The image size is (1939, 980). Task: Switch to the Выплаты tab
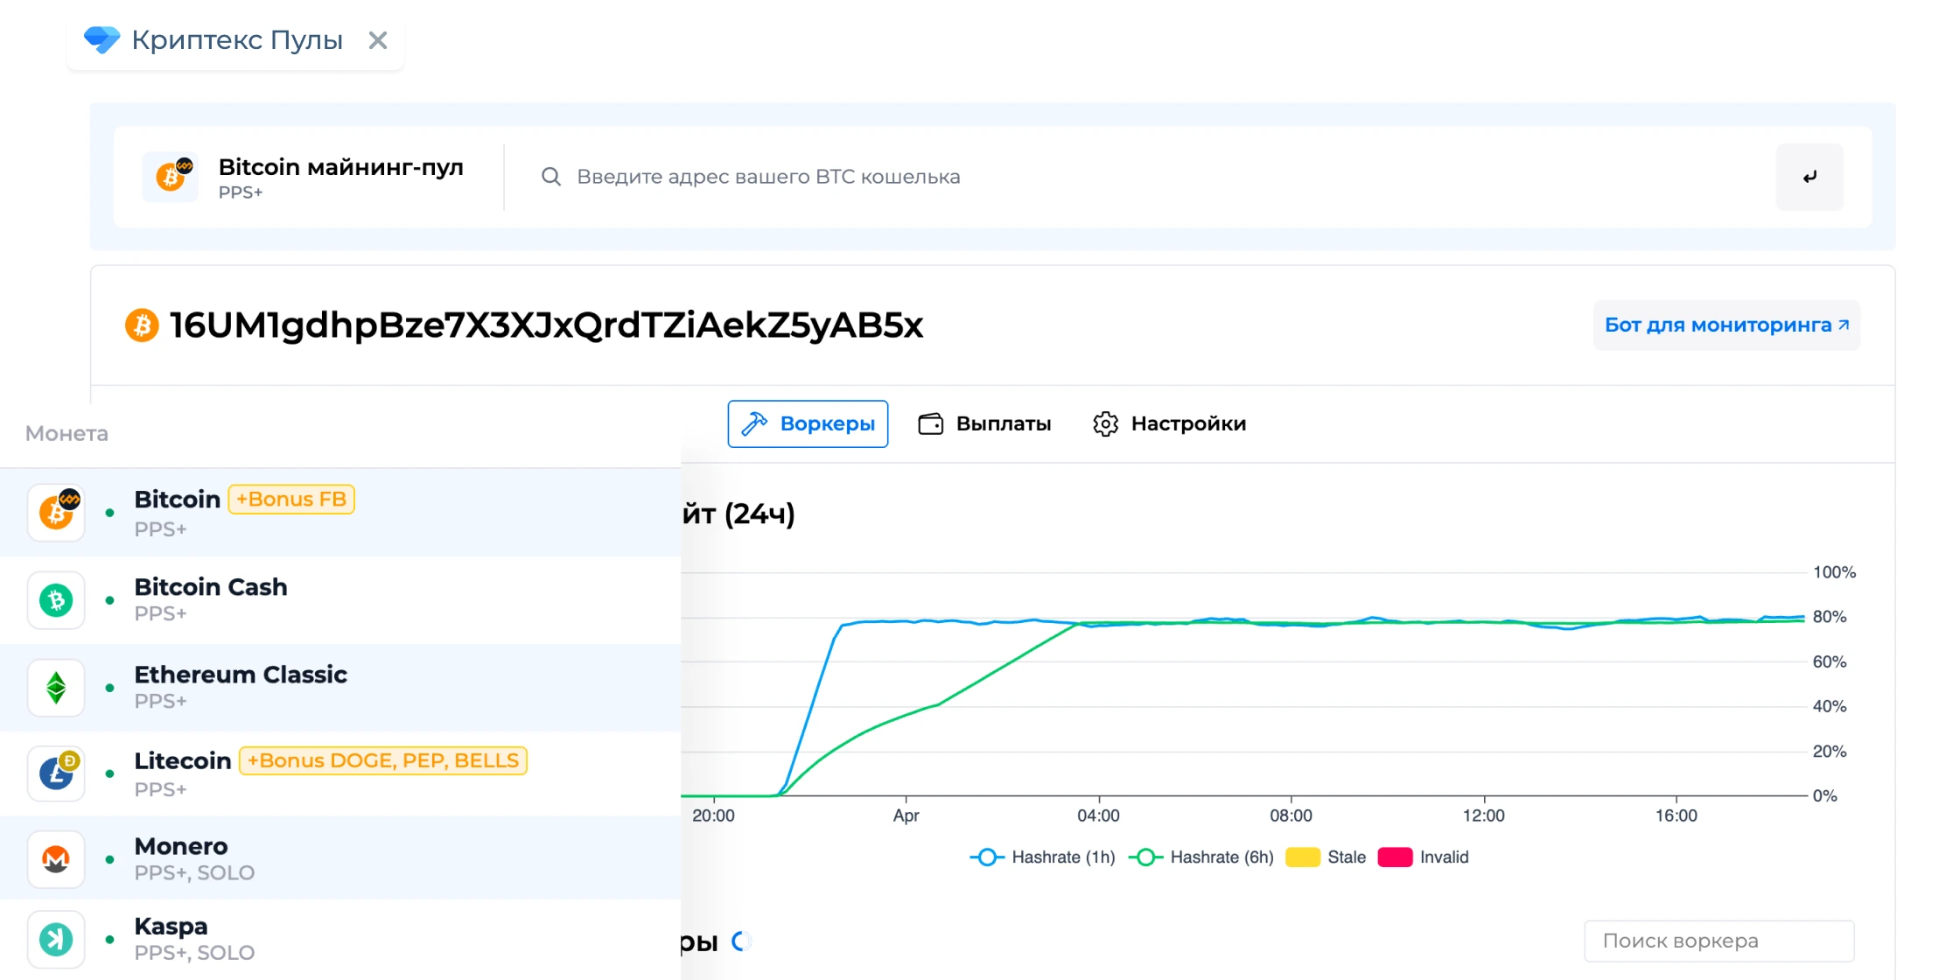click(984, 423)
